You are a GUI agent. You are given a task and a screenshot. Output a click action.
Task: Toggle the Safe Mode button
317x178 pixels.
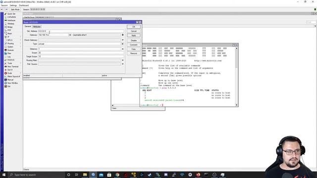coord(15,9)
